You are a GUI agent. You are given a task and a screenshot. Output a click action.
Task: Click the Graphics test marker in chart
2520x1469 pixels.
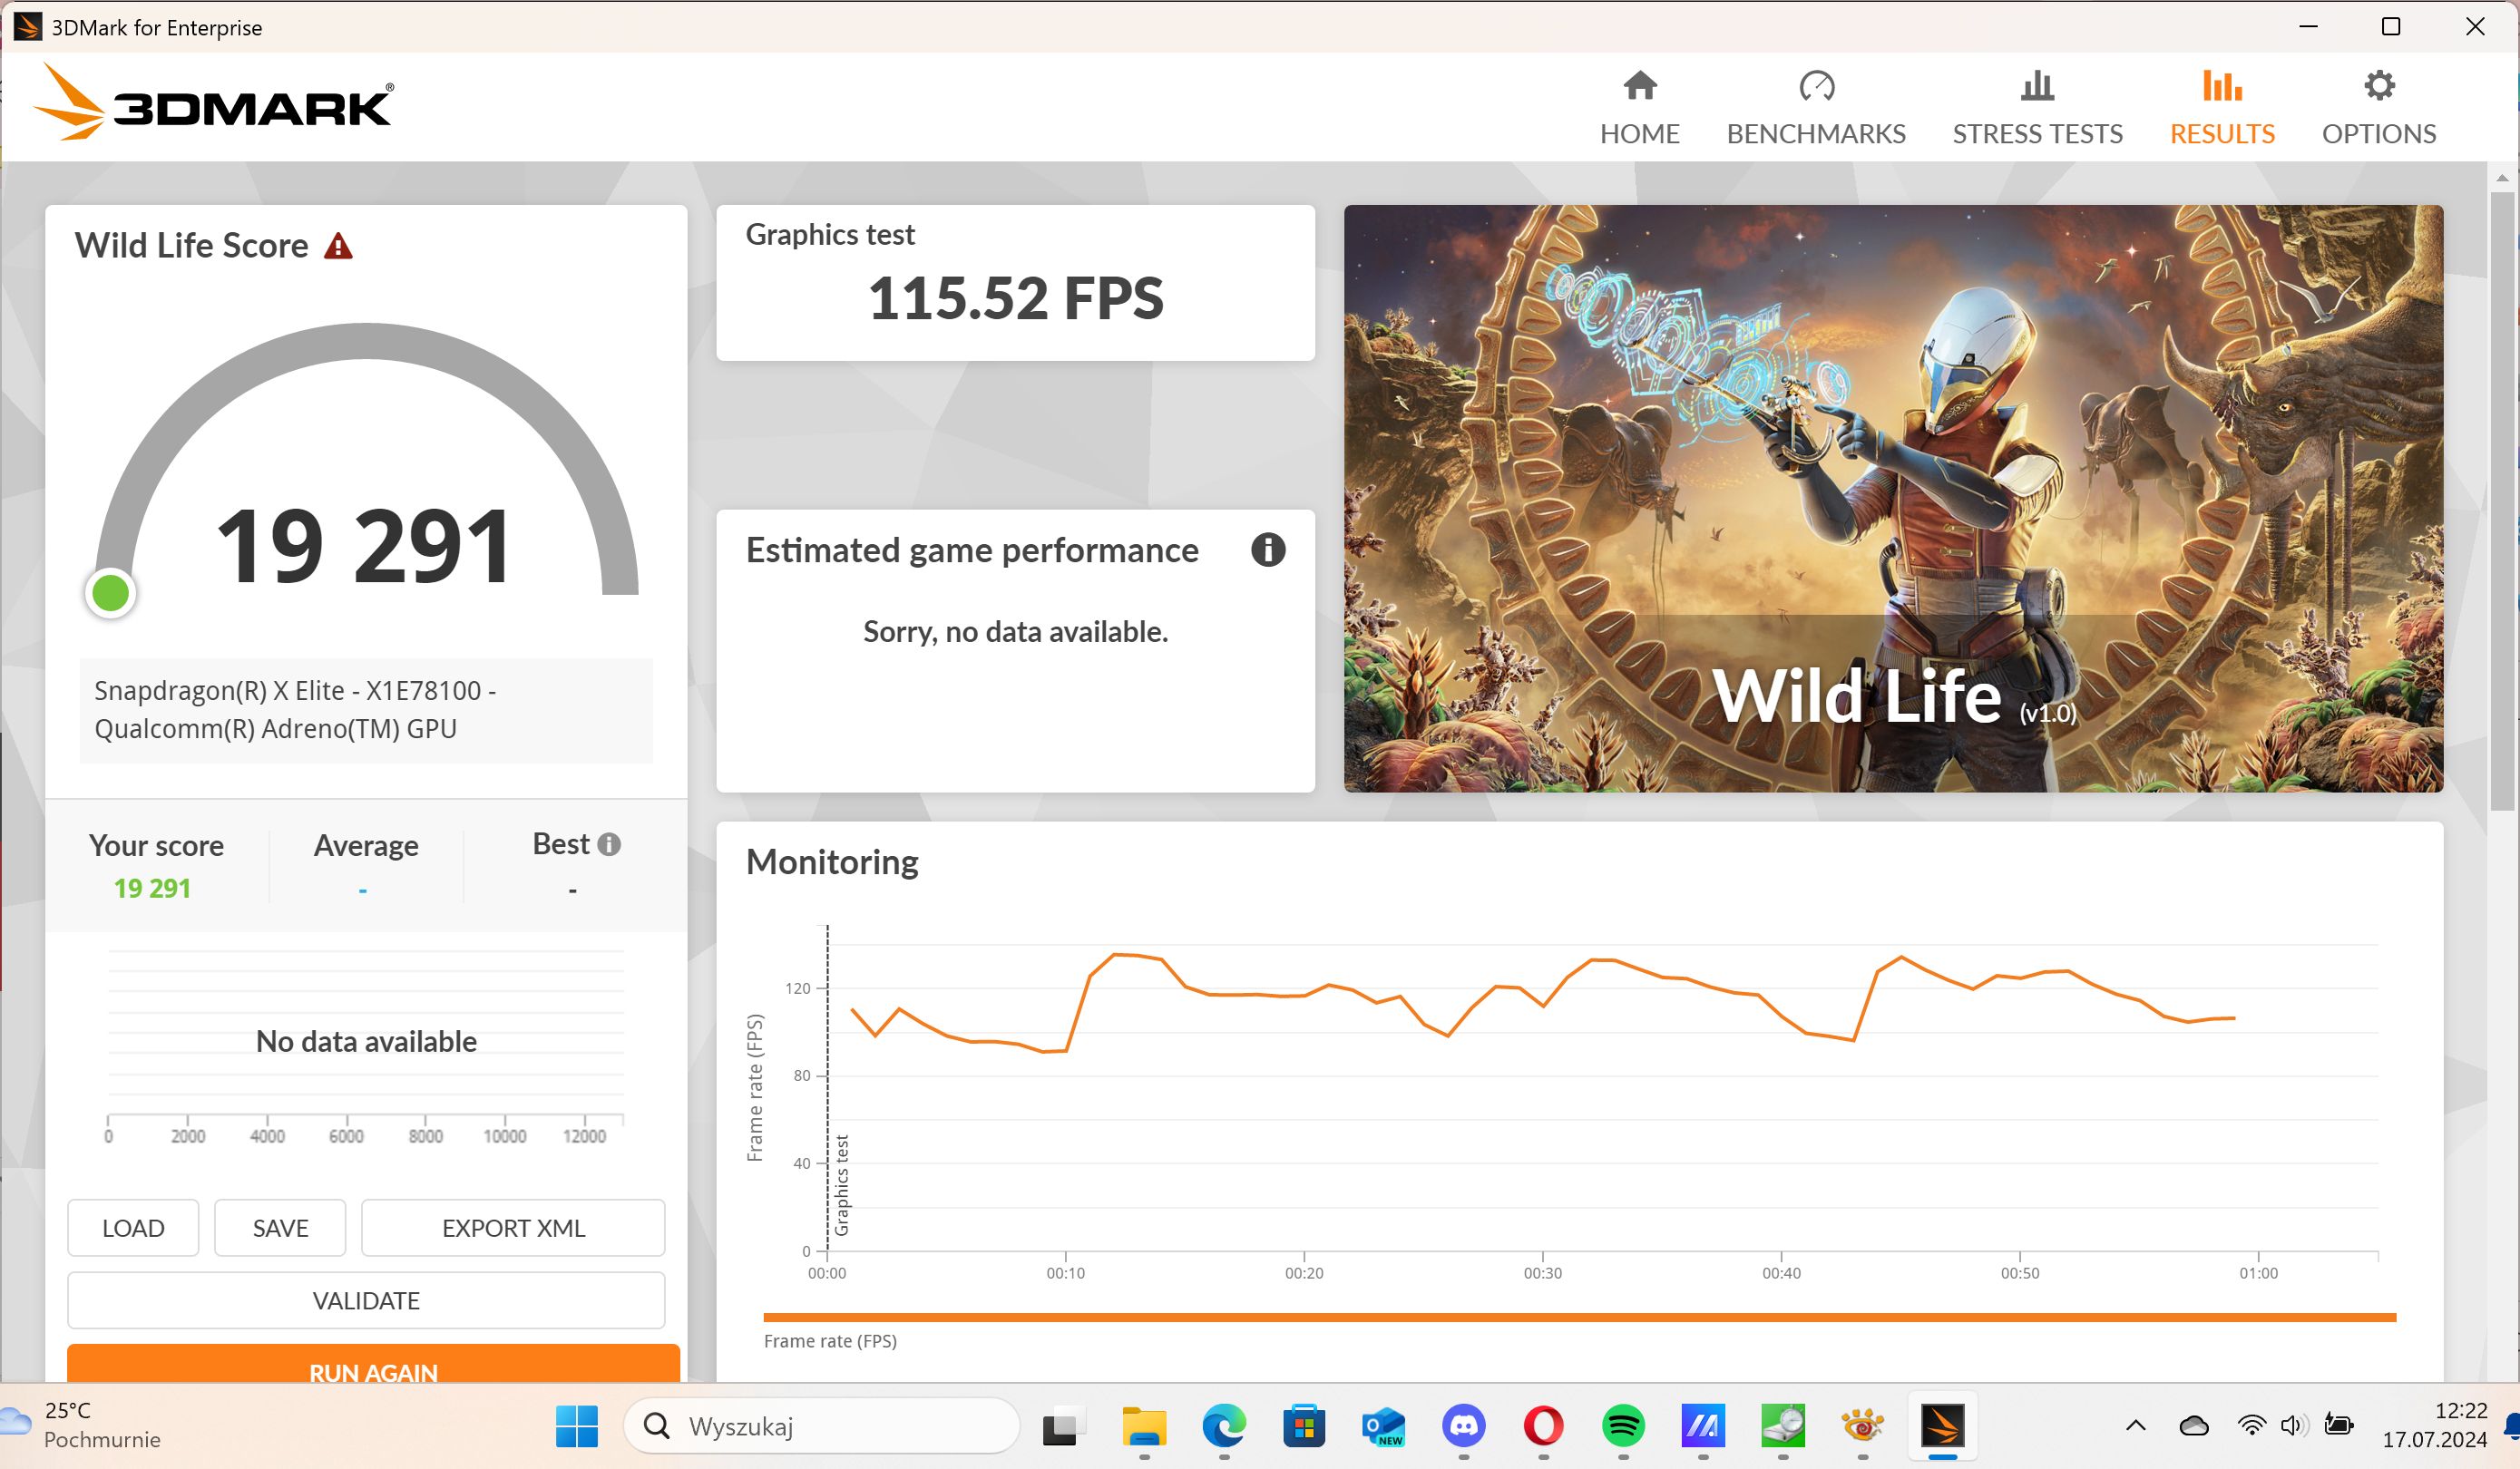coord(841,1184)
